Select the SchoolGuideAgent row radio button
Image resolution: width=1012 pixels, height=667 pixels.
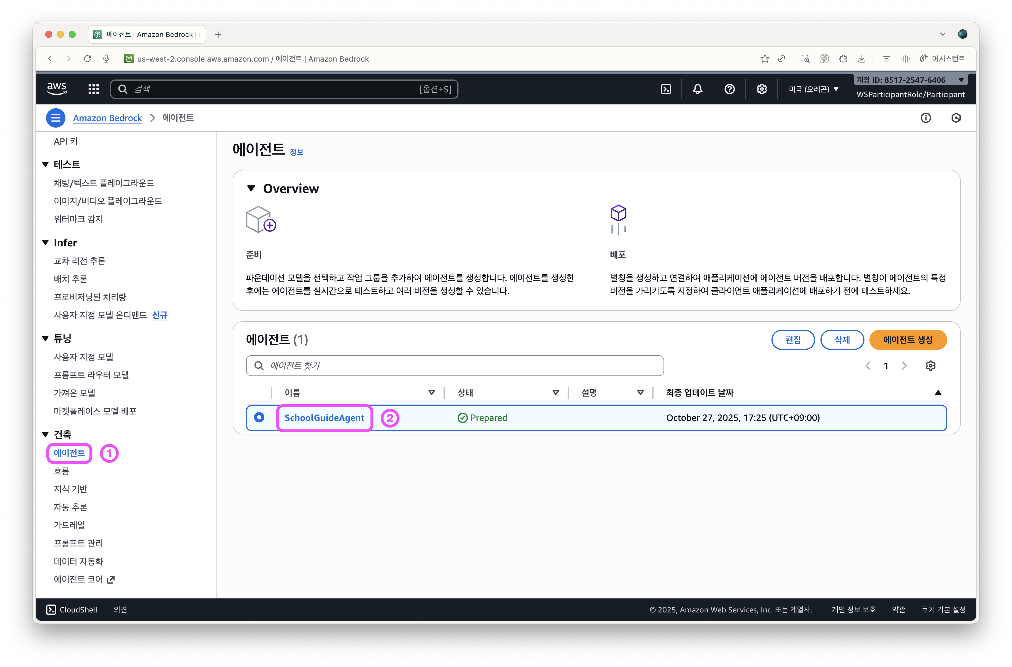click(259, 417)
